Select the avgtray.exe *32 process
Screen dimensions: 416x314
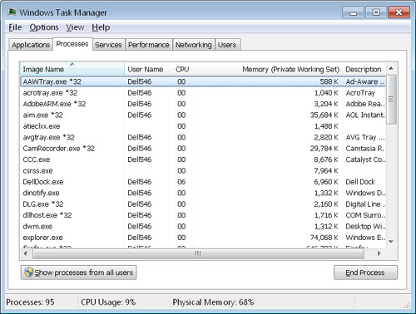203,137
